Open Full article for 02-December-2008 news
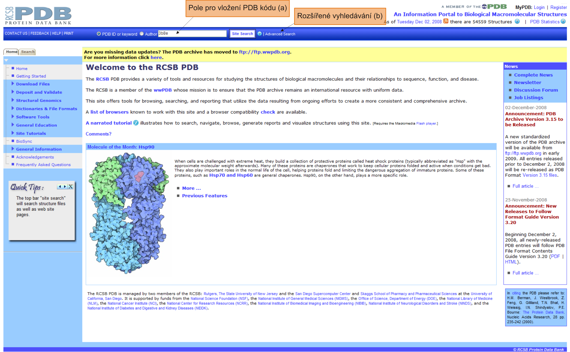 (525, 186)
